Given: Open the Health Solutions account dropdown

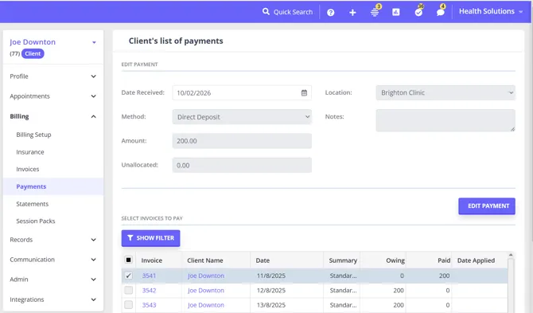Looking at the screenshot, I should tap(491, 11).
